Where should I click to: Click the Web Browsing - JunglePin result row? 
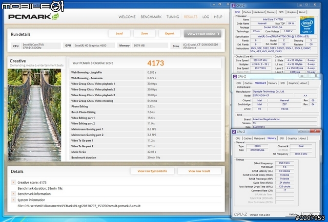click(x=145, y=73)
